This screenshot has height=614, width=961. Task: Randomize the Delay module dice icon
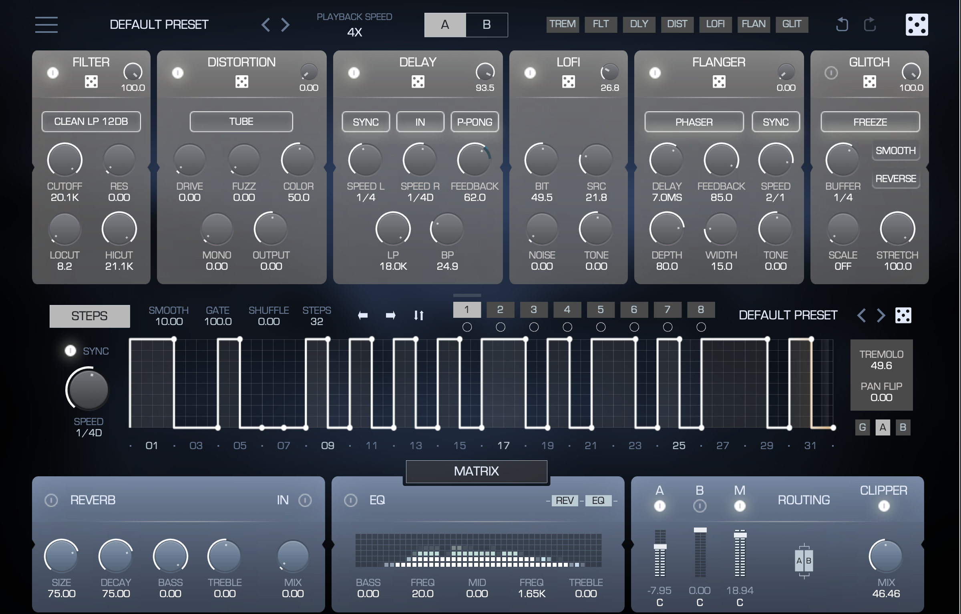point(418,82)
